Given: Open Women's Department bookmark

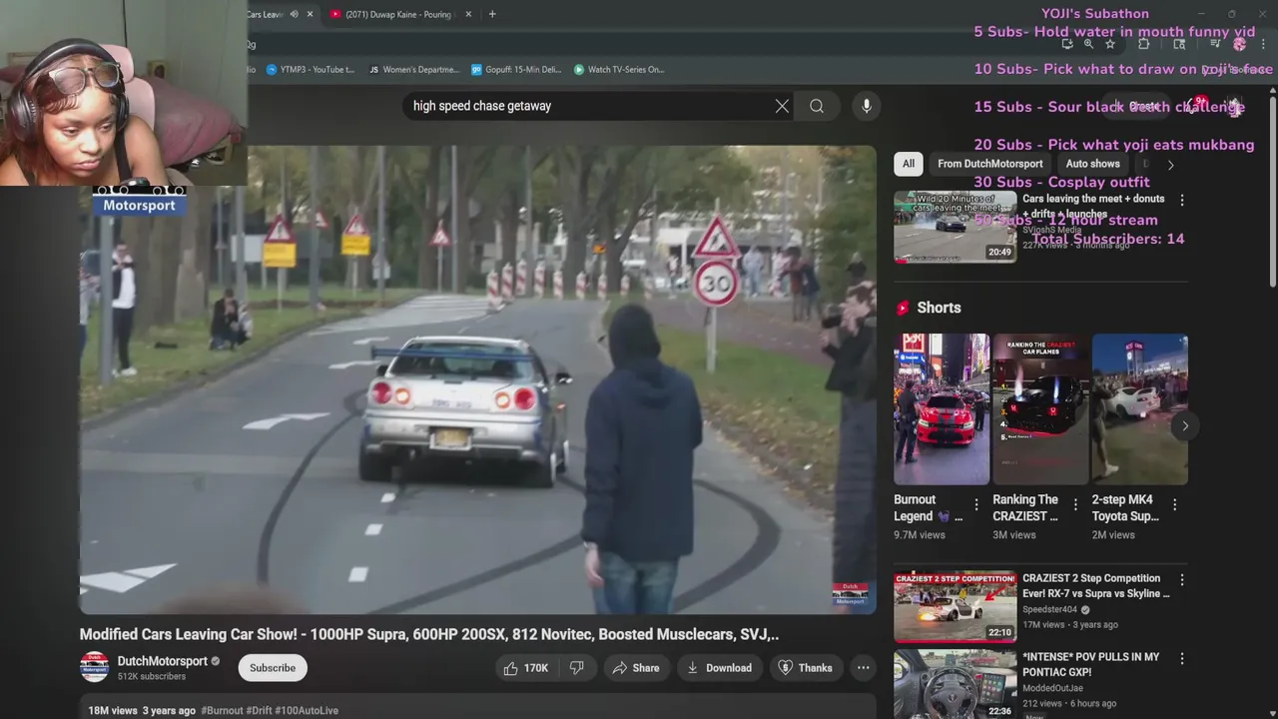Looking at the screenshot, I should pos(413,70).
